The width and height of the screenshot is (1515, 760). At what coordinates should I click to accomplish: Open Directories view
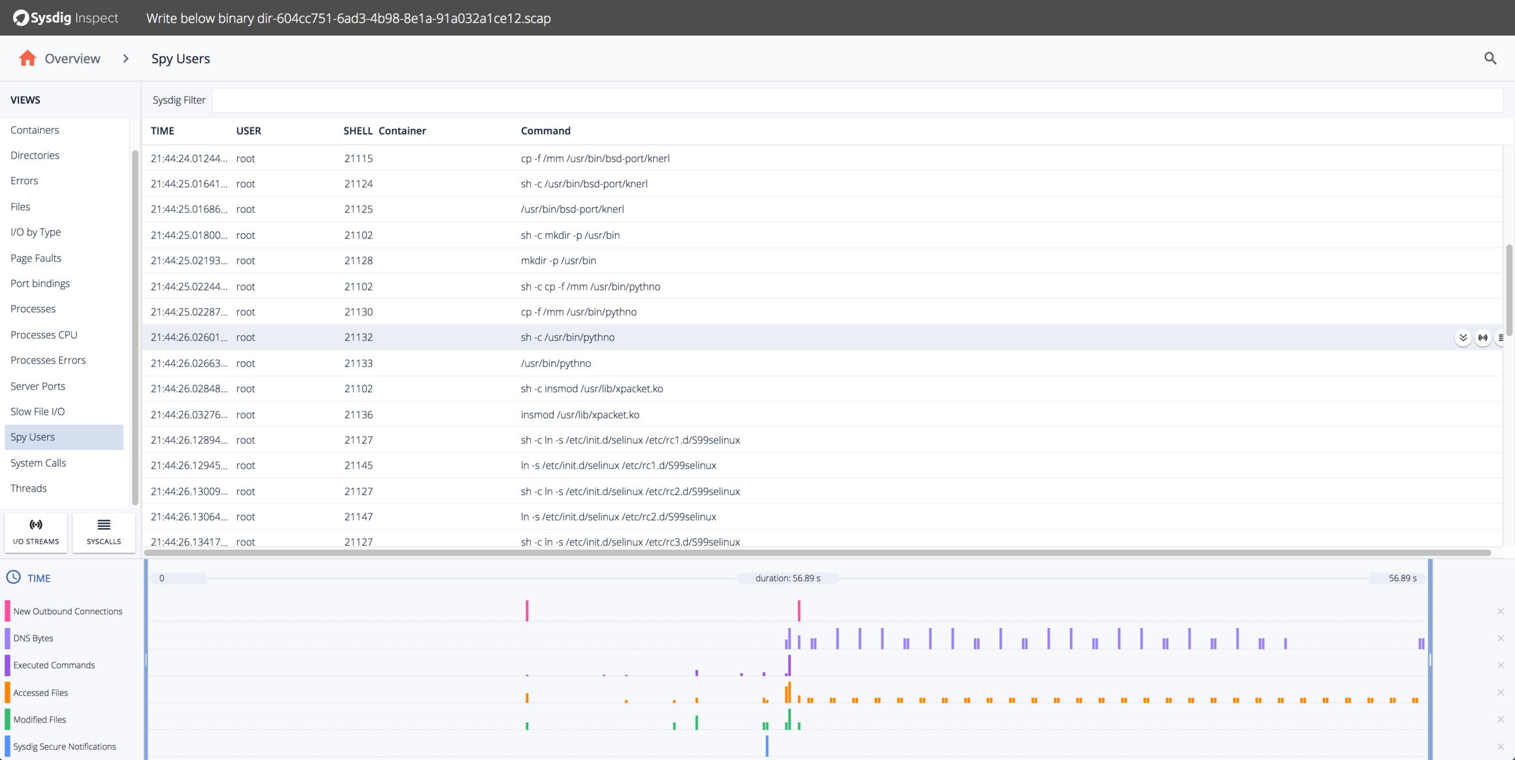click(35, 155)
